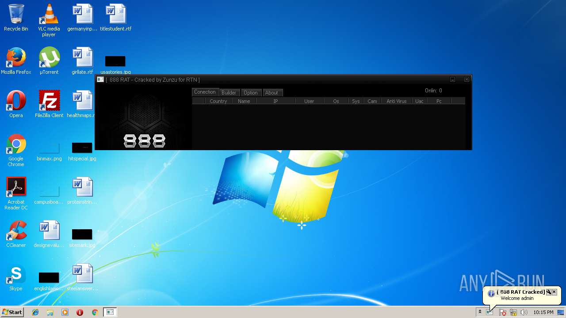Viewport: 566px width, 318px height.
Task: Select the englishlaws file icon
Action: [x=49, y=281]
